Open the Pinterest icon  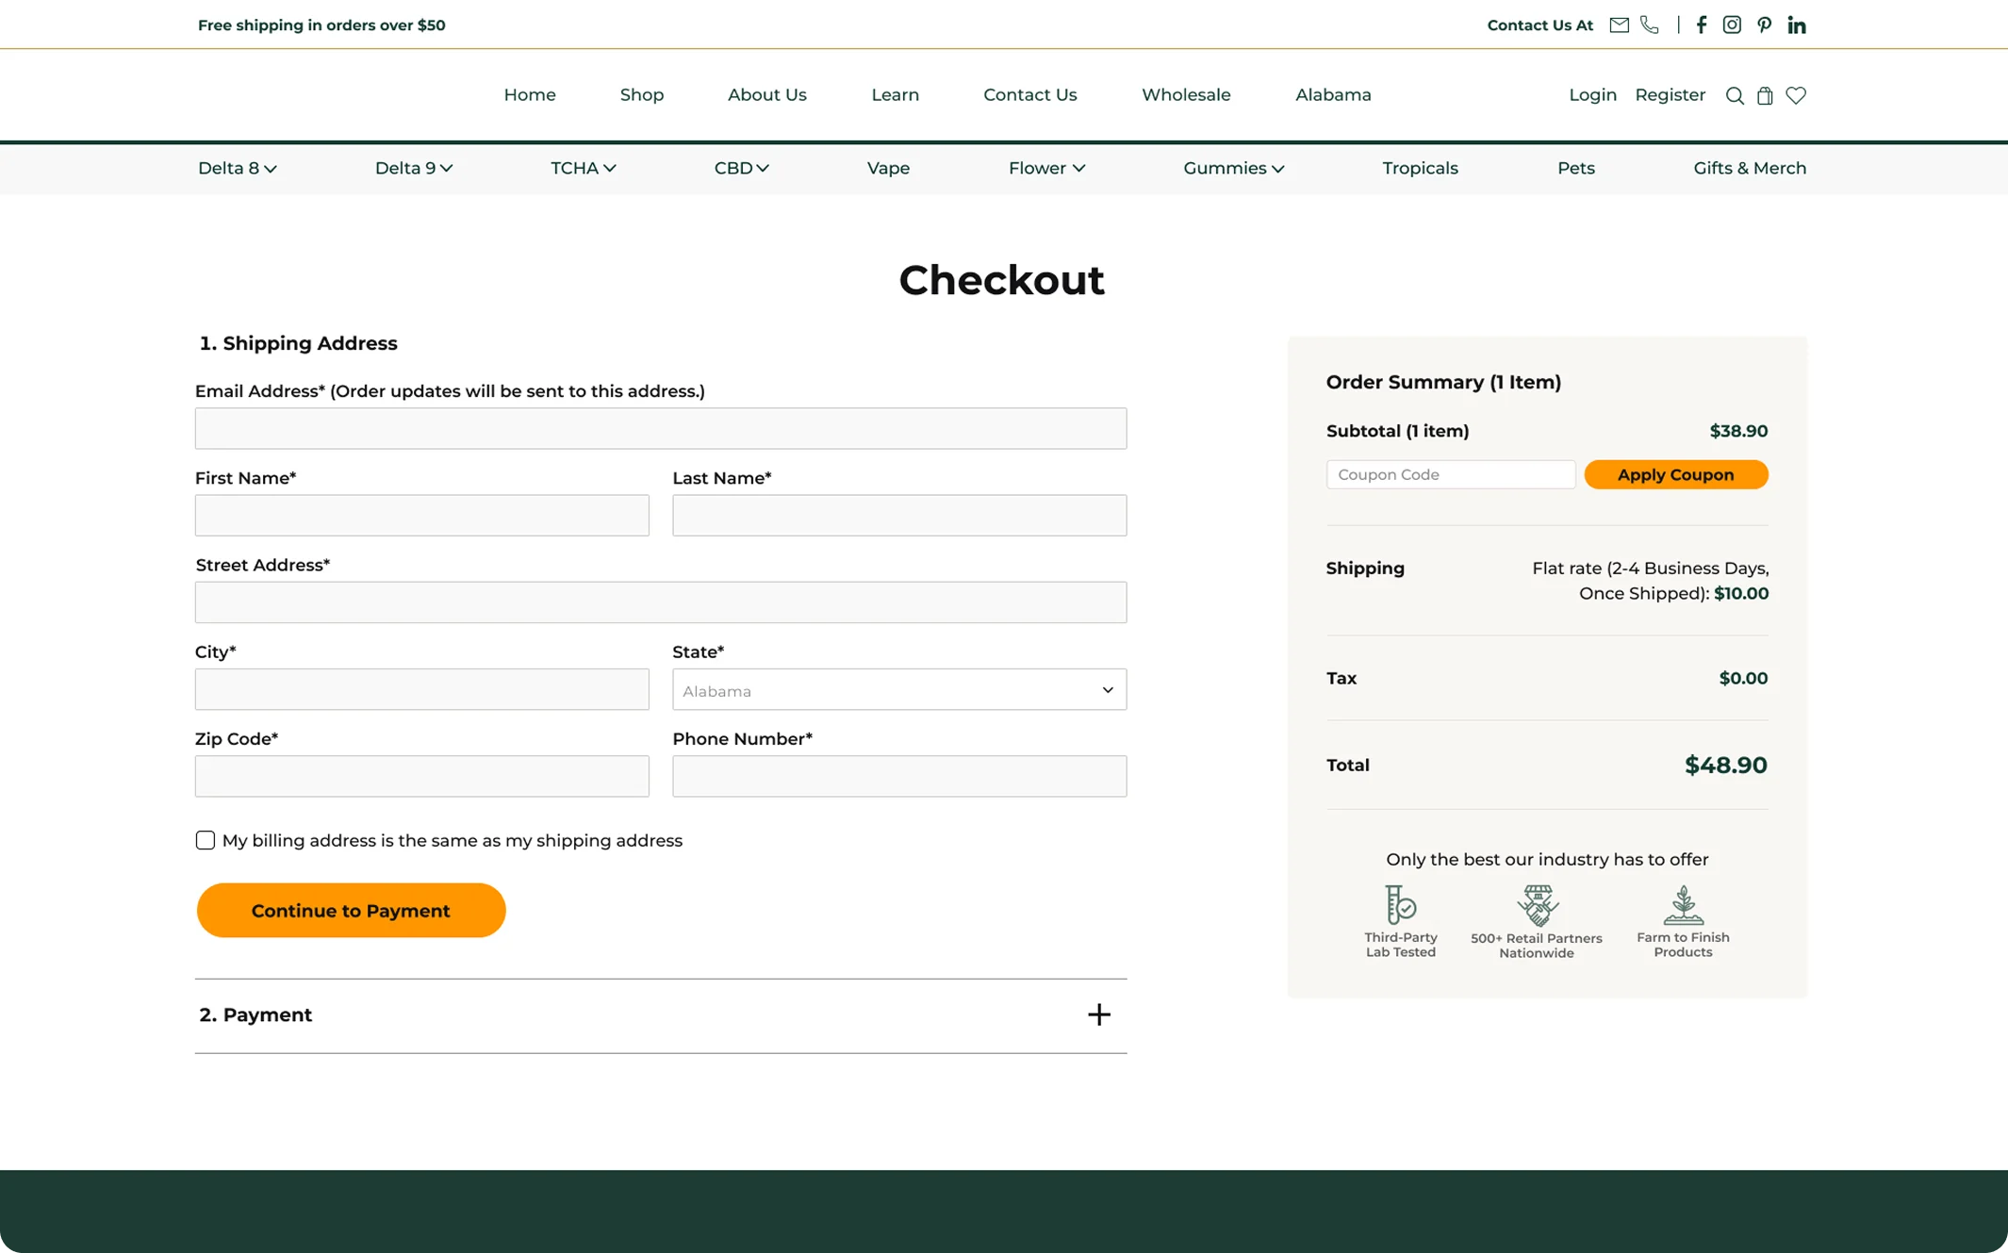tap(1765, 25)
